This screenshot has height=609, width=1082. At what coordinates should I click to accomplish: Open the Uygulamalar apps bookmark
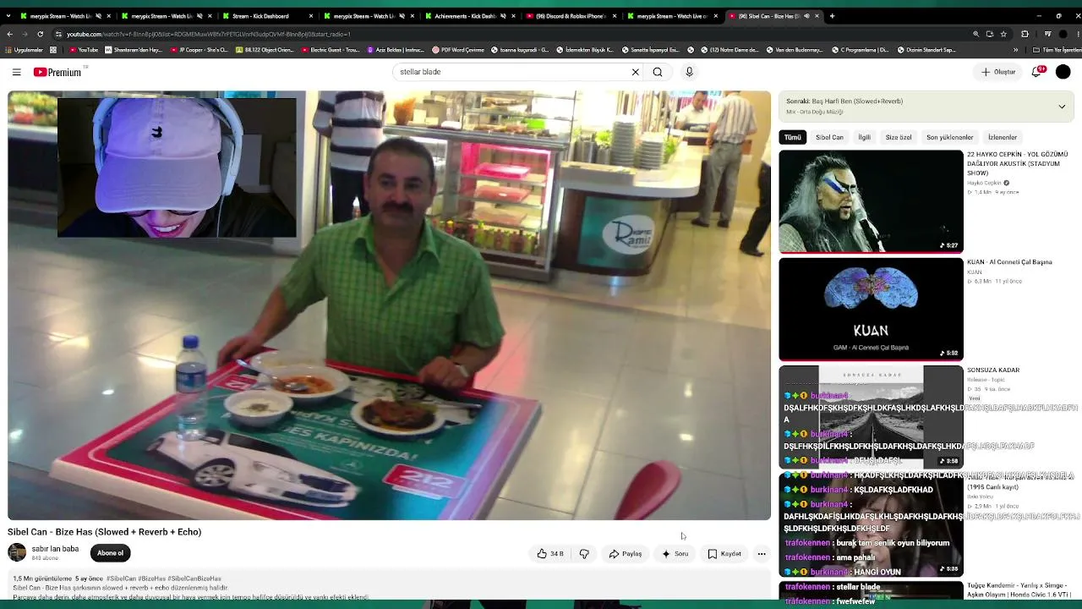tap(25, 50)
